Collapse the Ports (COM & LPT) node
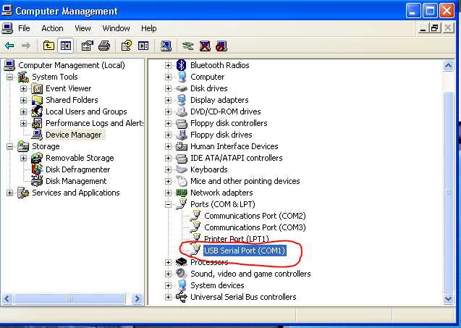 coord(168,204)
